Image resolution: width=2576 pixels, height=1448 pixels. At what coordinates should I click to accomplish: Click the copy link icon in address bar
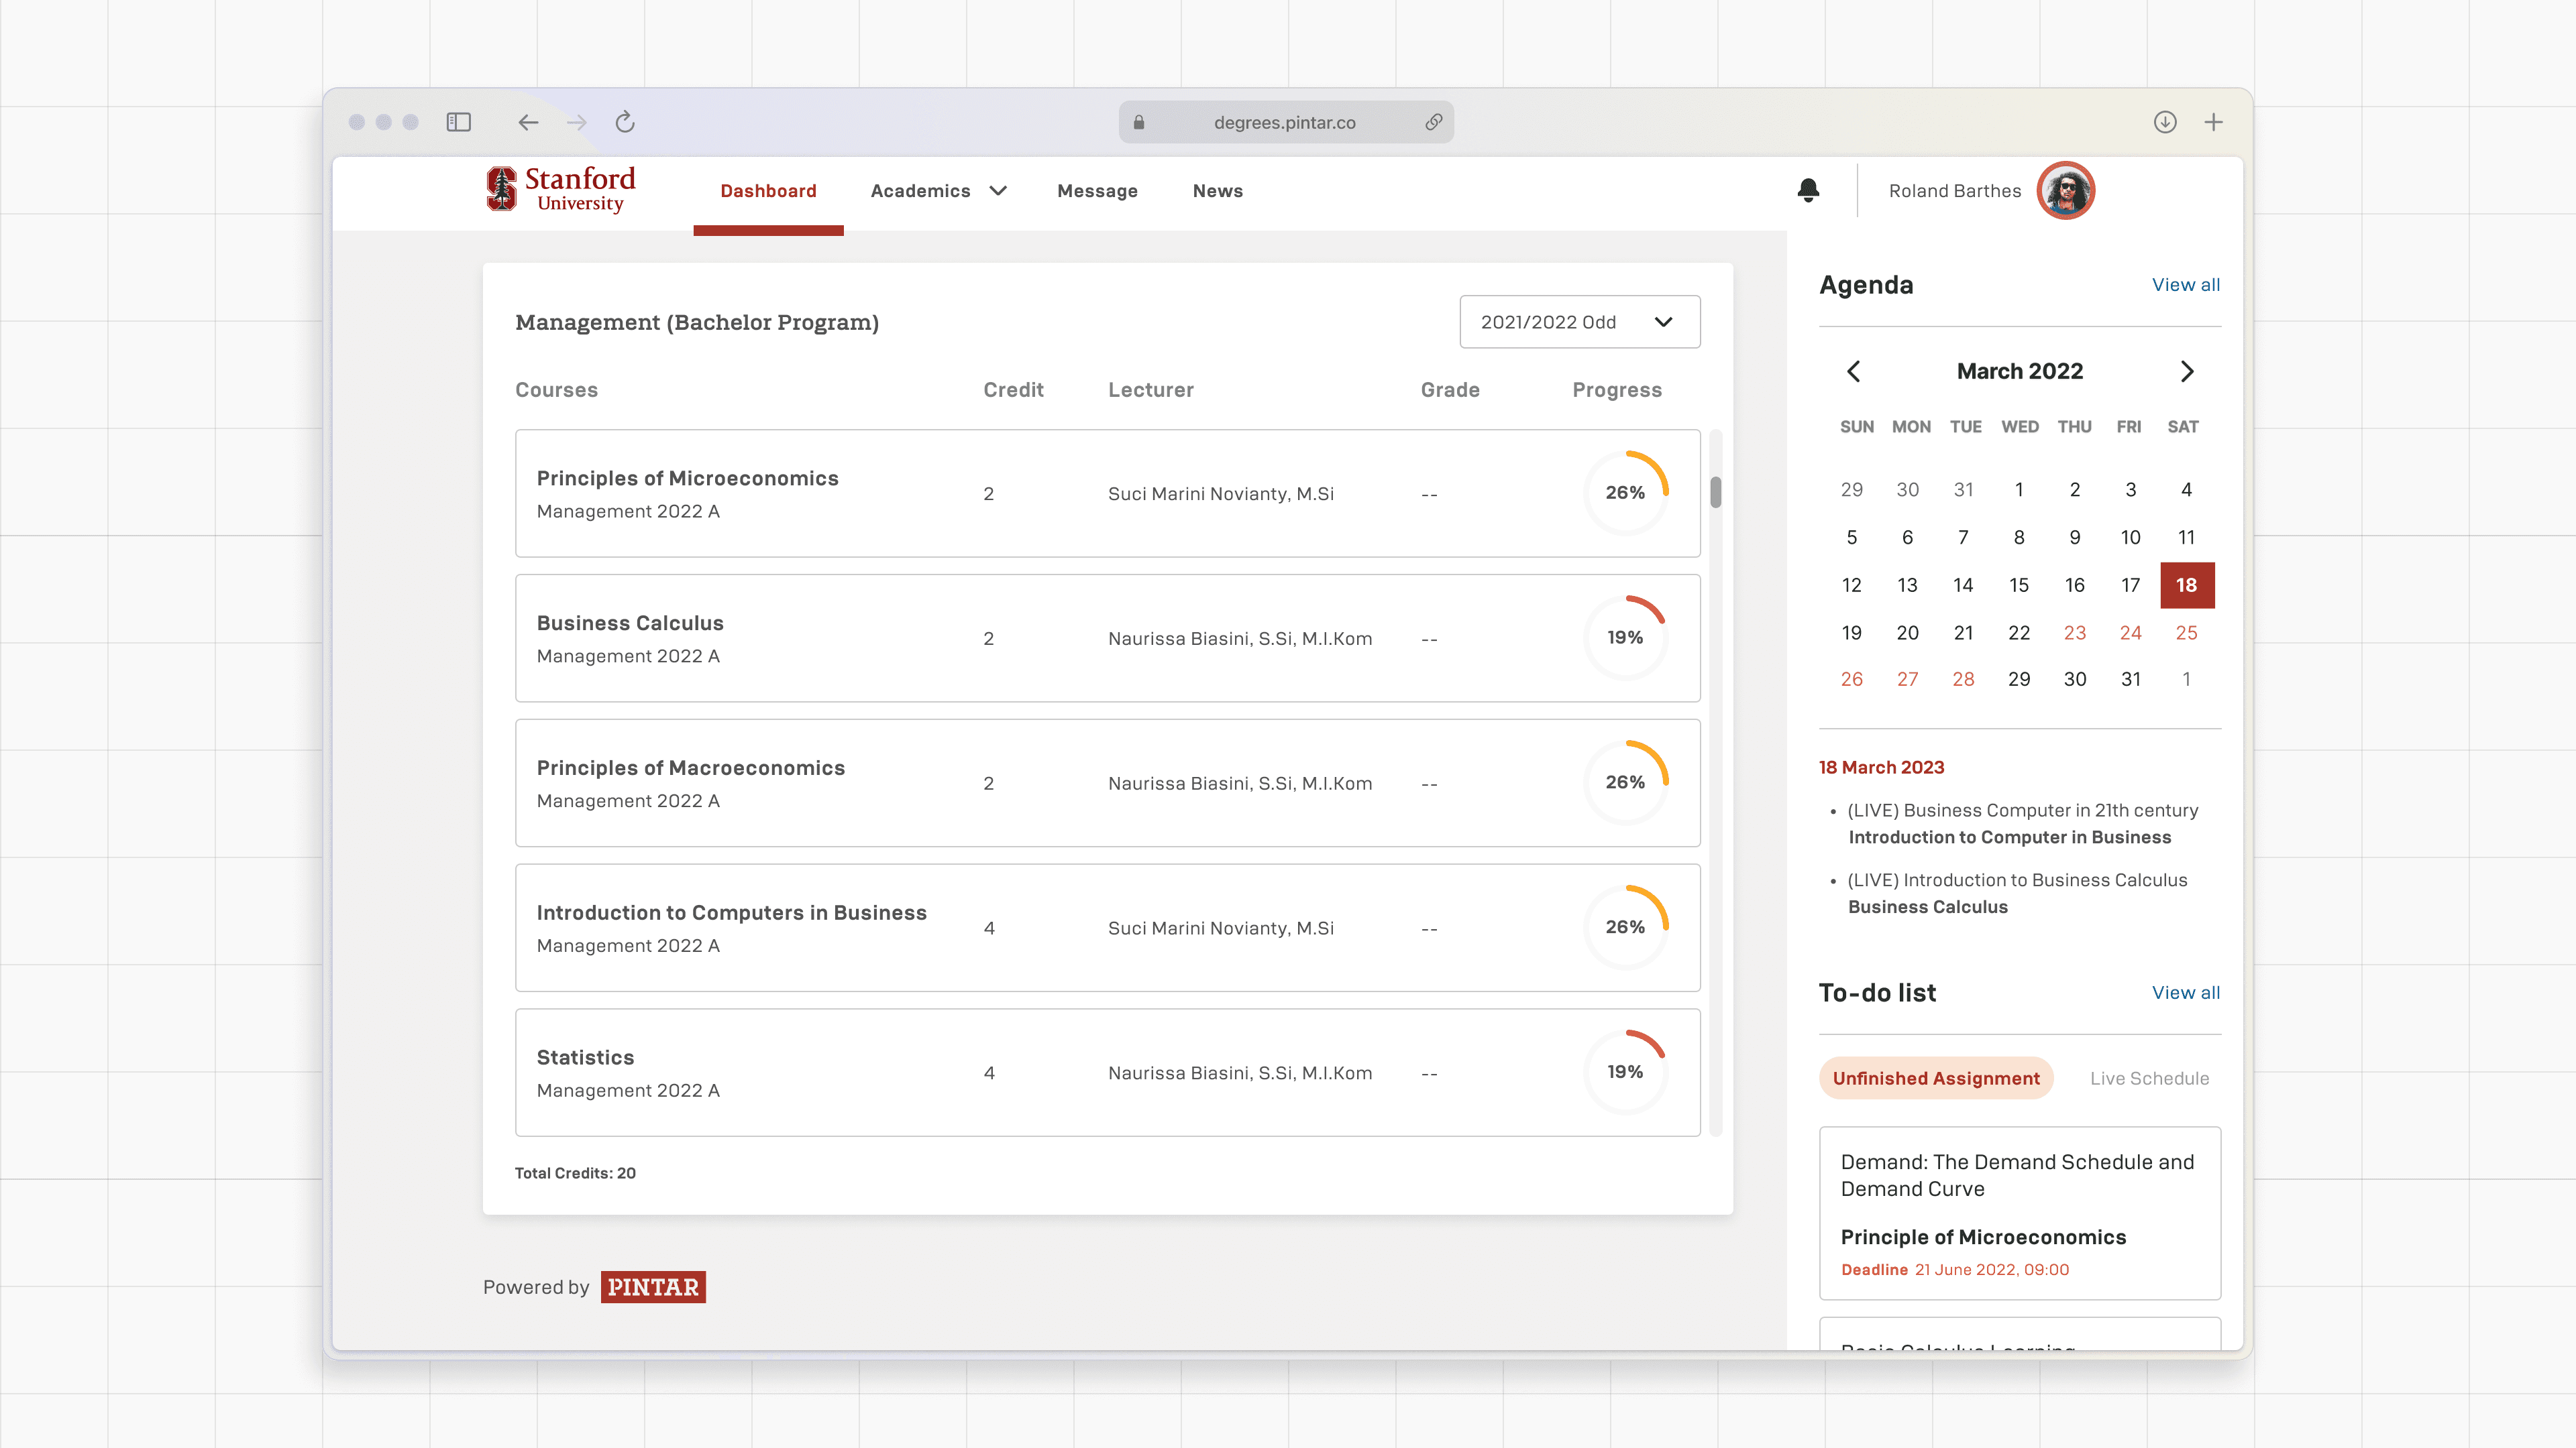[1433, 122]
